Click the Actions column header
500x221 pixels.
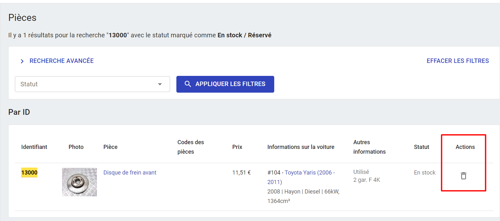465,147
